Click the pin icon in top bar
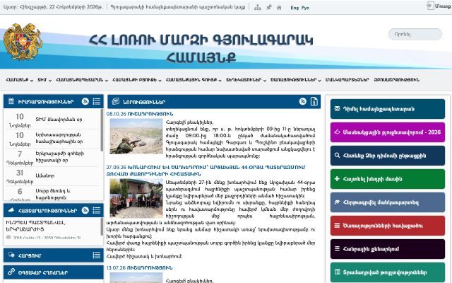 click(x=268, y=8)
